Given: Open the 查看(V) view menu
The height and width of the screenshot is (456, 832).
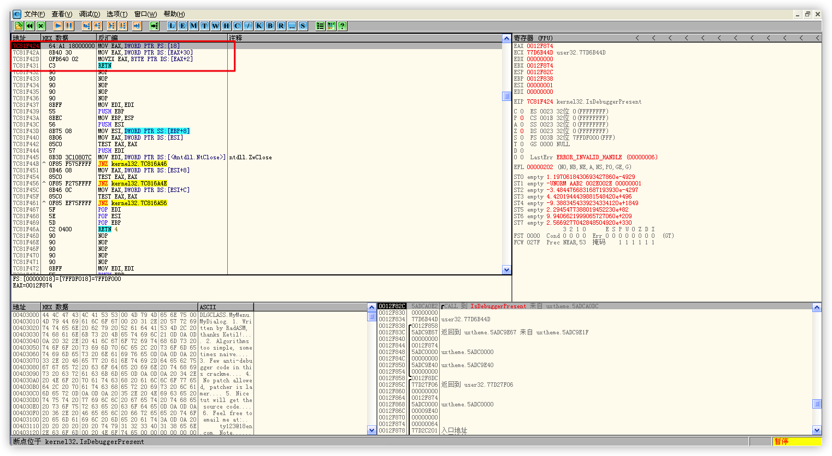Looking at the screenshot, I should pos(62,14).
